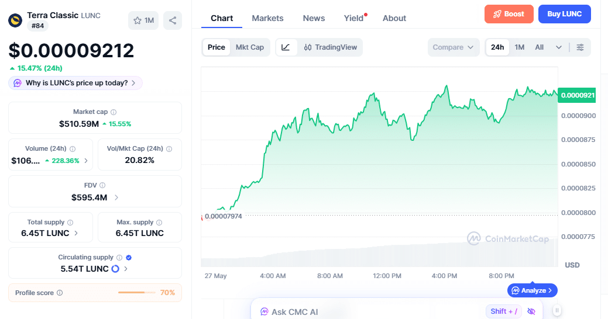Expand the Volume (24h) details chevron
The image size is (608, 319).
click(86, 160)
